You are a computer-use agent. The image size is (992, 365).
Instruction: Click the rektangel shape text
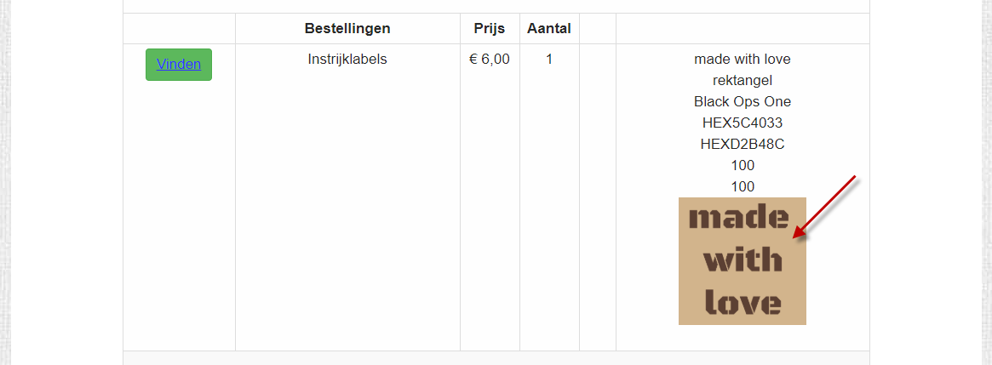pyautogui.click(x=743, y=81)
